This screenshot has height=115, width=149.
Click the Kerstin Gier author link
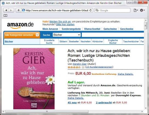point(80,64)
